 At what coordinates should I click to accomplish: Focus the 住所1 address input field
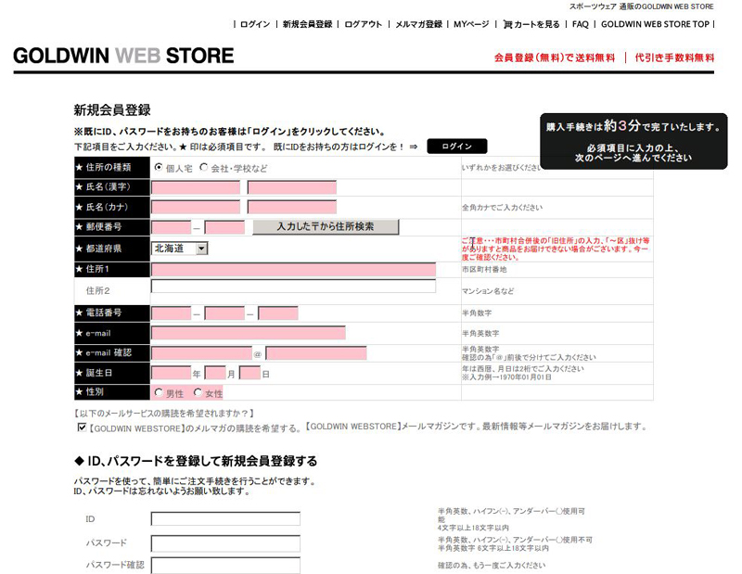(x=293, y=270)
